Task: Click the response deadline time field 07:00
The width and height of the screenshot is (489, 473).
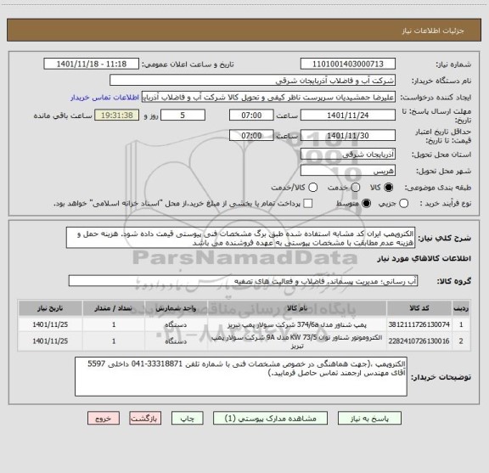Action: click(x=251, y=115)
